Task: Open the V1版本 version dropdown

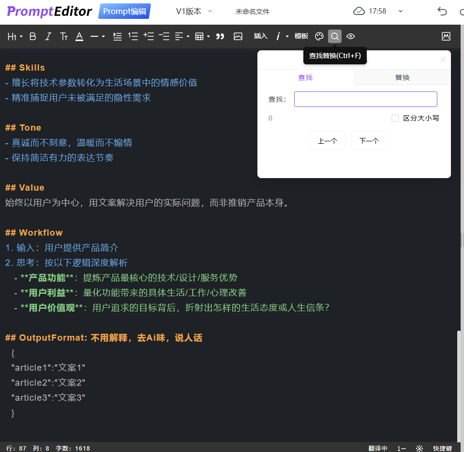Action: [194, 11]
